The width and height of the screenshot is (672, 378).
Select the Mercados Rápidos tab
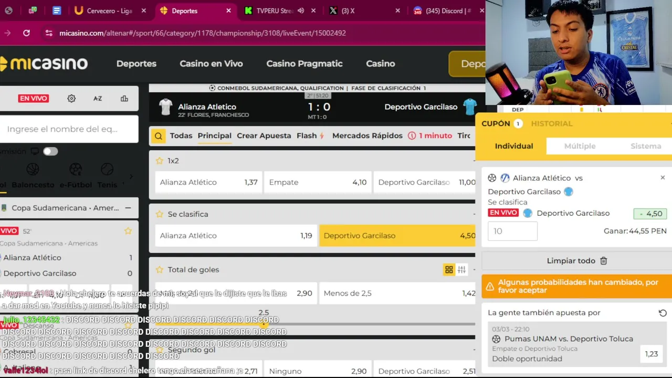click(367, 135)
